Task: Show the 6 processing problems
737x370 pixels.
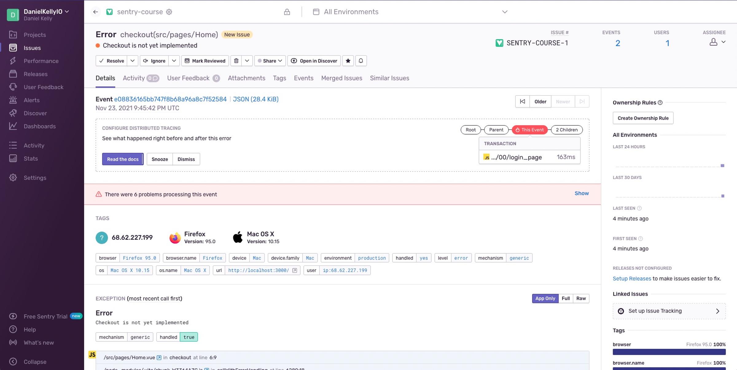Action: tap(581, 193)
